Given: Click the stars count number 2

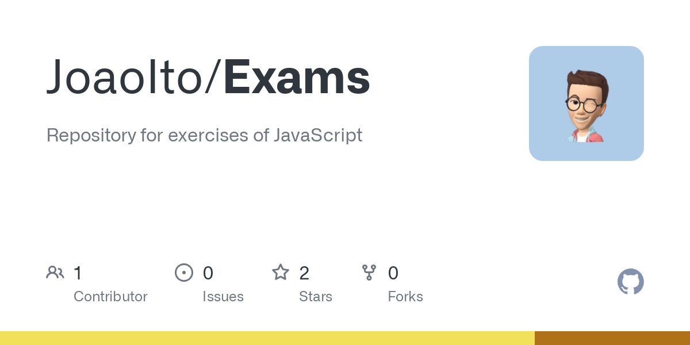Looking at the screenshot, I should pyautogui.click(x=304, y=273).
